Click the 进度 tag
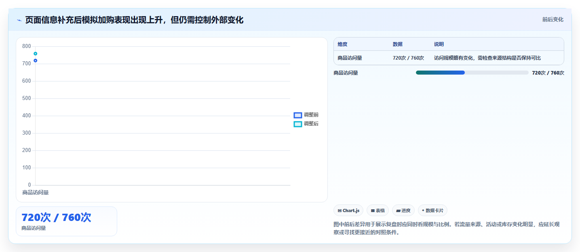 pyautogui.click(x=403, y=210)
